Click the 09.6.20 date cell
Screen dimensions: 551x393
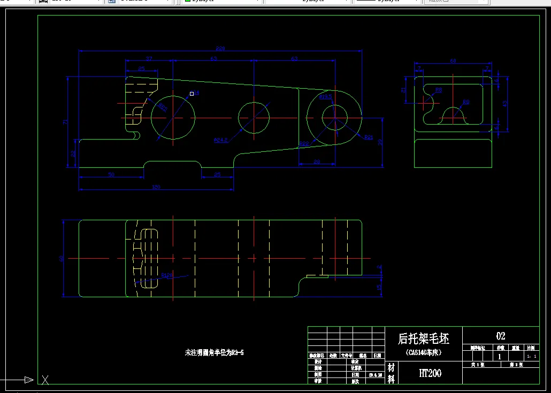[376, 375]
